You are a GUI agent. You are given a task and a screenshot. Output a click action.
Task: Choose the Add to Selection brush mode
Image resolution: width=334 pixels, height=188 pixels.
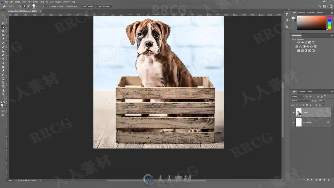click(24, 6)
